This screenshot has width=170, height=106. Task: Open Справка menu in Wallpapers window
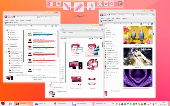point(124,18)
